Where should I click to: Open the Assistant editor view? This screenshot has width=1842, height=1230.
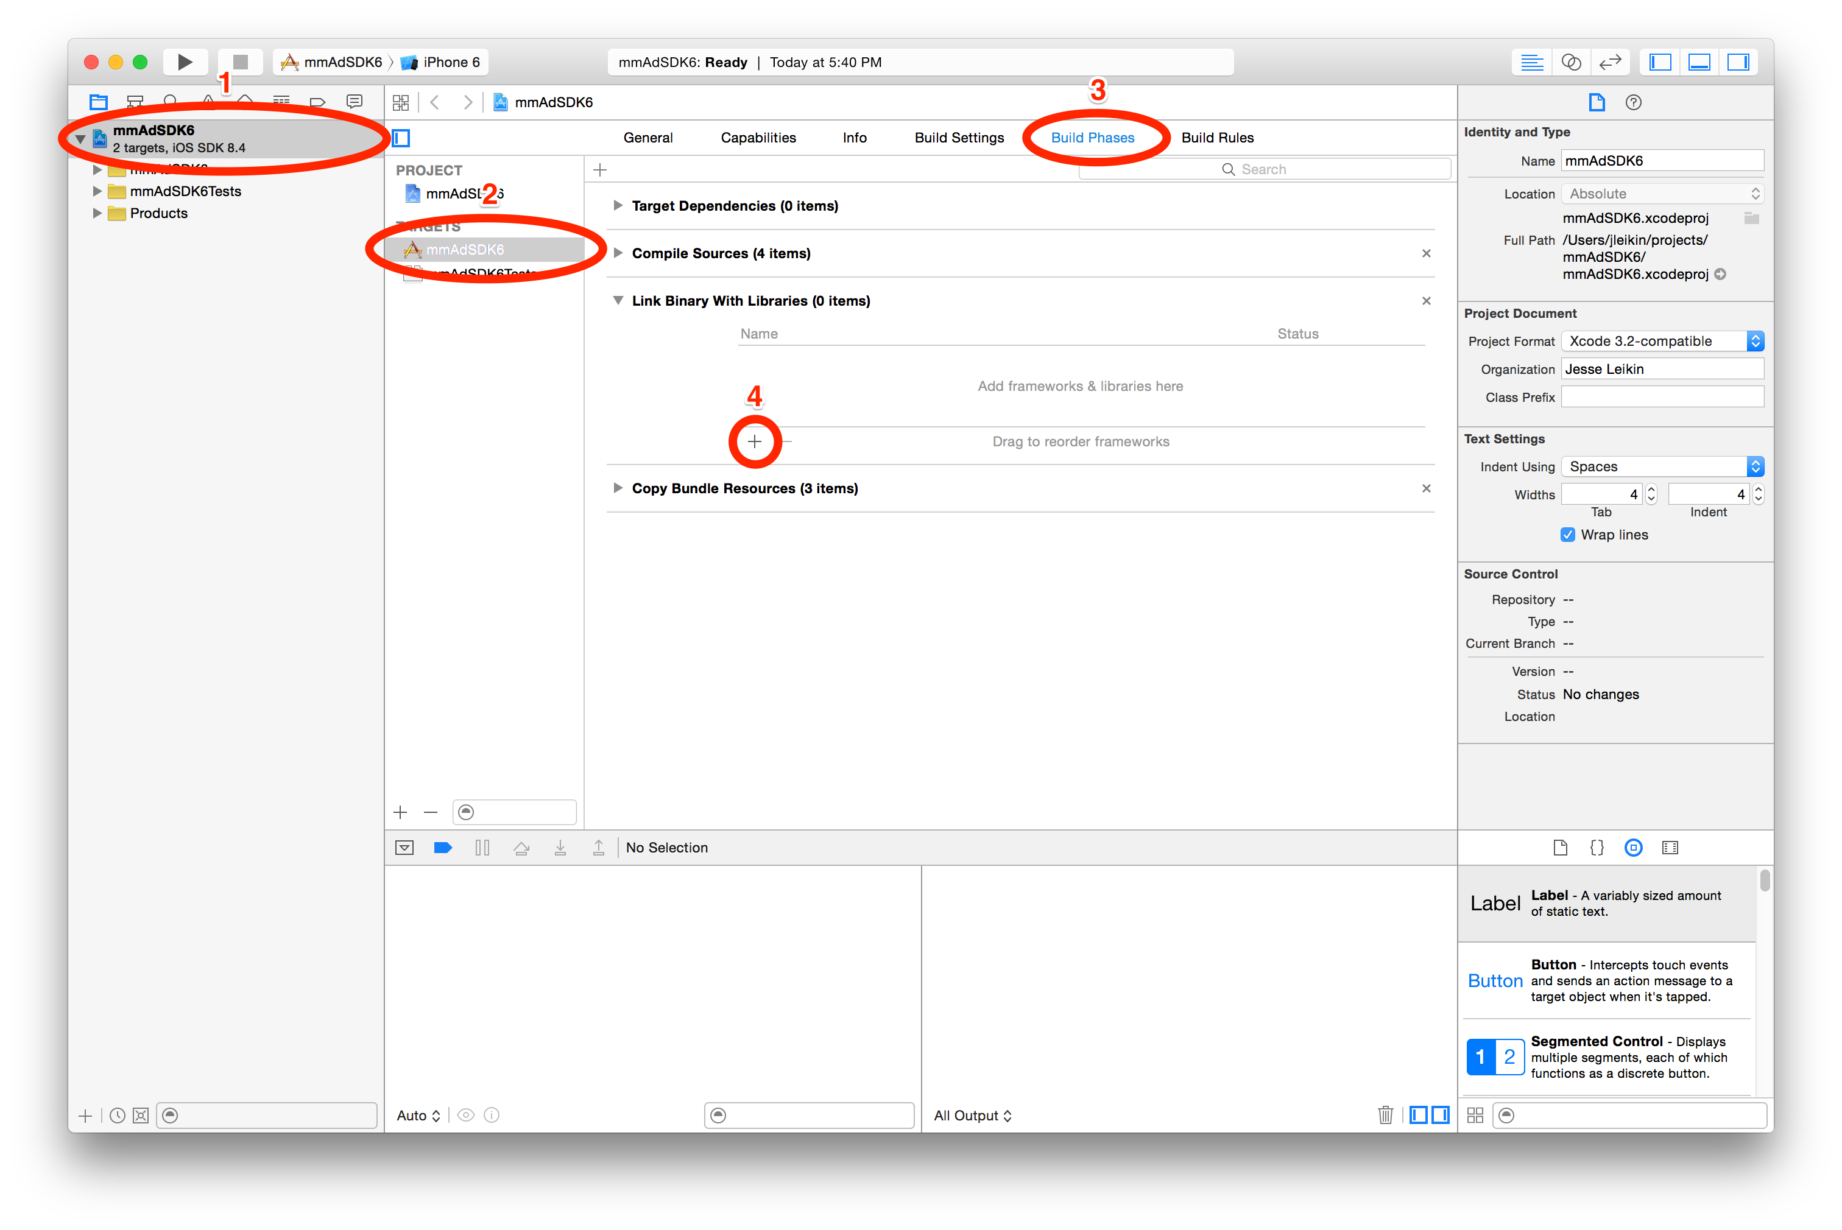(1570, 62)
